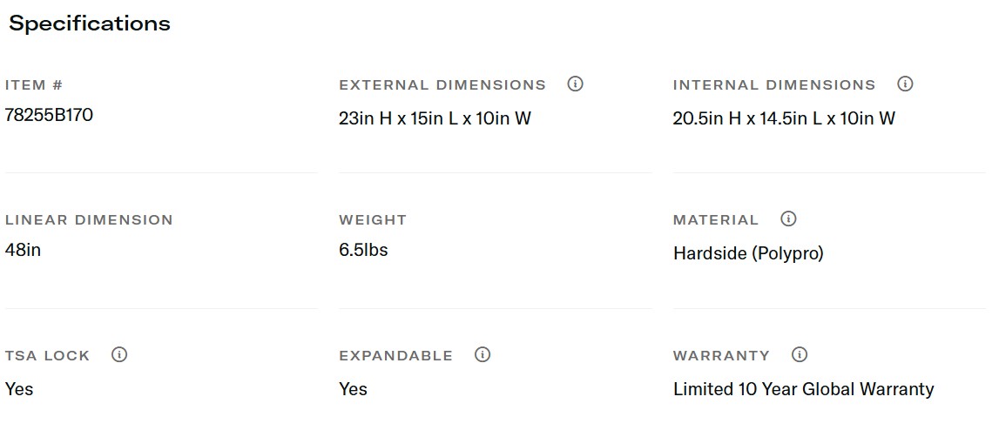
Task: Open the External Dimensions info icon
Action: [x=575, y=84]
